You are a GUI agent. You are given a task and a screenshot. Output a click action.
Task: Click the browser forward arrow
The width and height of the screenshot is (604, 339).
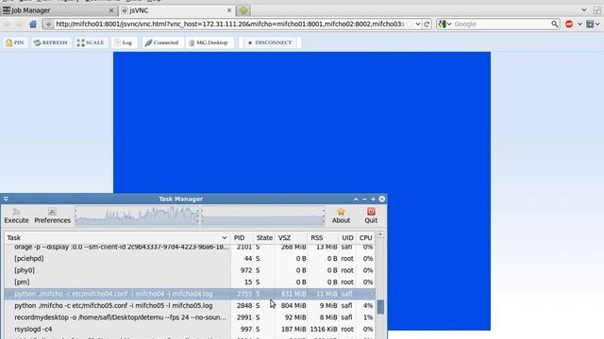point(19,24)
